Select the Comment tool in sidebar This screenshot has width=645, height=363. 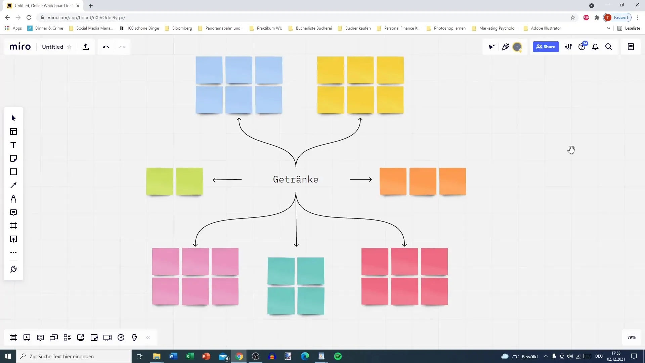(x=13, y=212)
